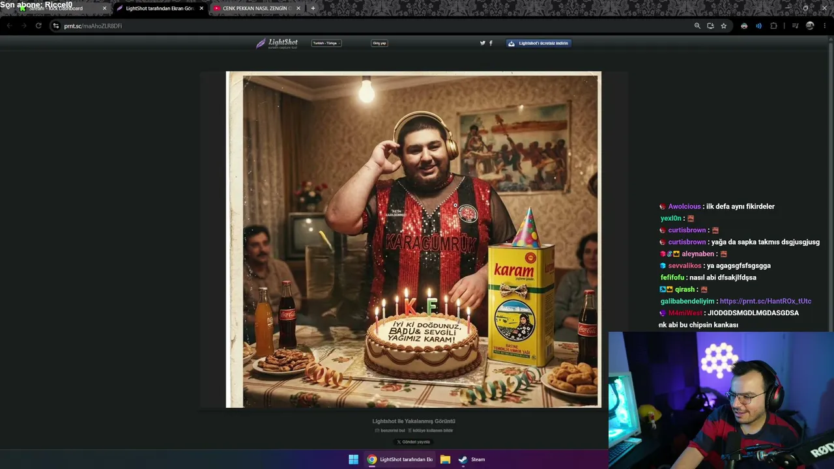Open a new browser tab

coord(313,8)
